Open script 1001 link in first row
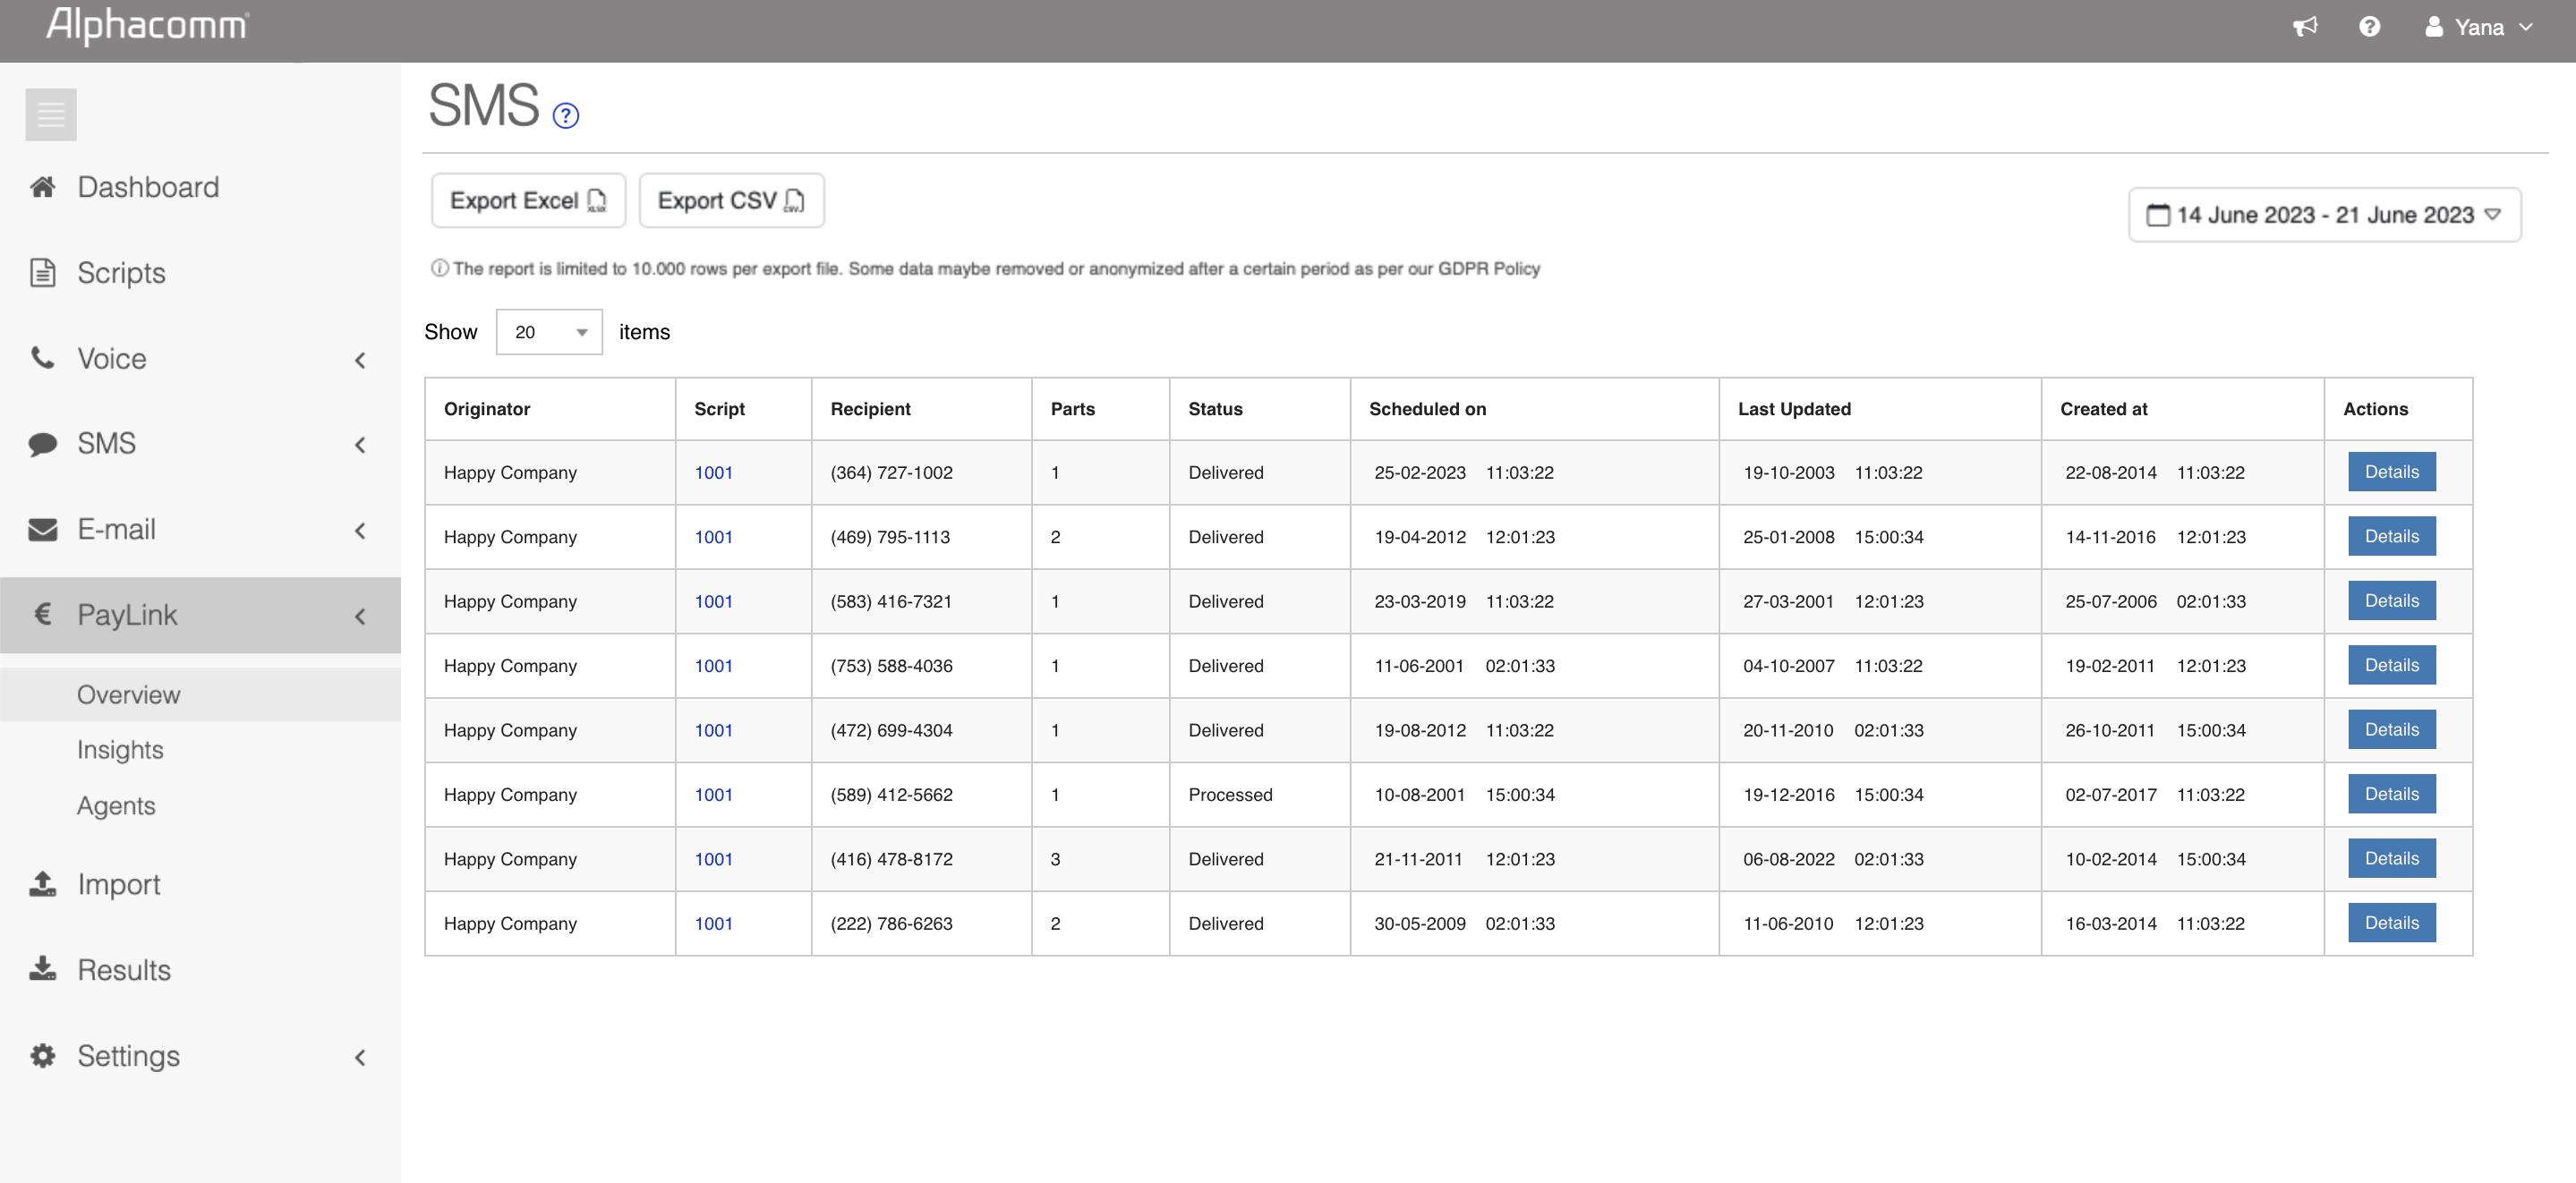Screen dimensions: 2576x1183 (x=713, y=473)
